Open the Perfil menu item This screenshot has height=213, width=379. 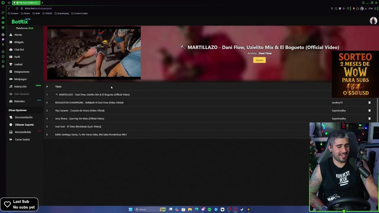17,57
